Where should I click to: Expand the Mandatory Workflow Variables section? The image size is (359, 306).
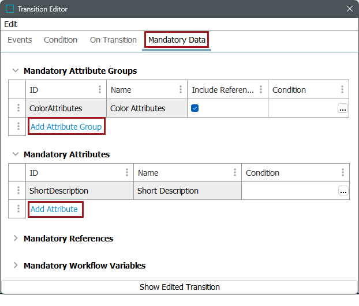(x=16, y=266)
